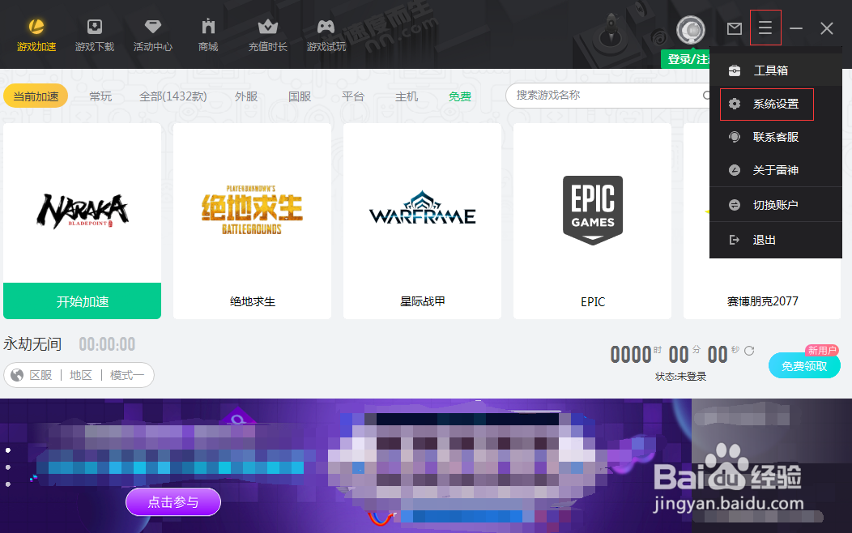
Task: Click the gear icon next to 系统设置
Action: [x=735, y=104]
